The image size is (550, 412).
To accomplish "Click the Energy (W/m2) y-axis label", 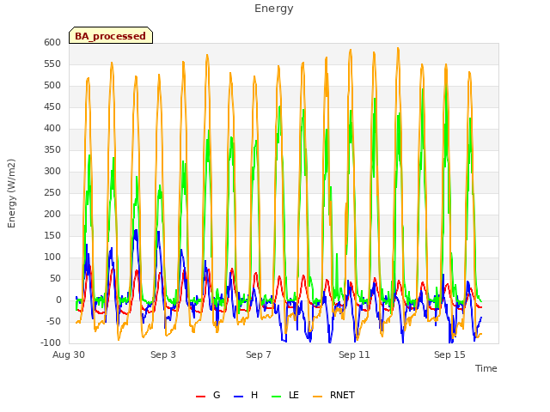I will [x=11, y=193].
